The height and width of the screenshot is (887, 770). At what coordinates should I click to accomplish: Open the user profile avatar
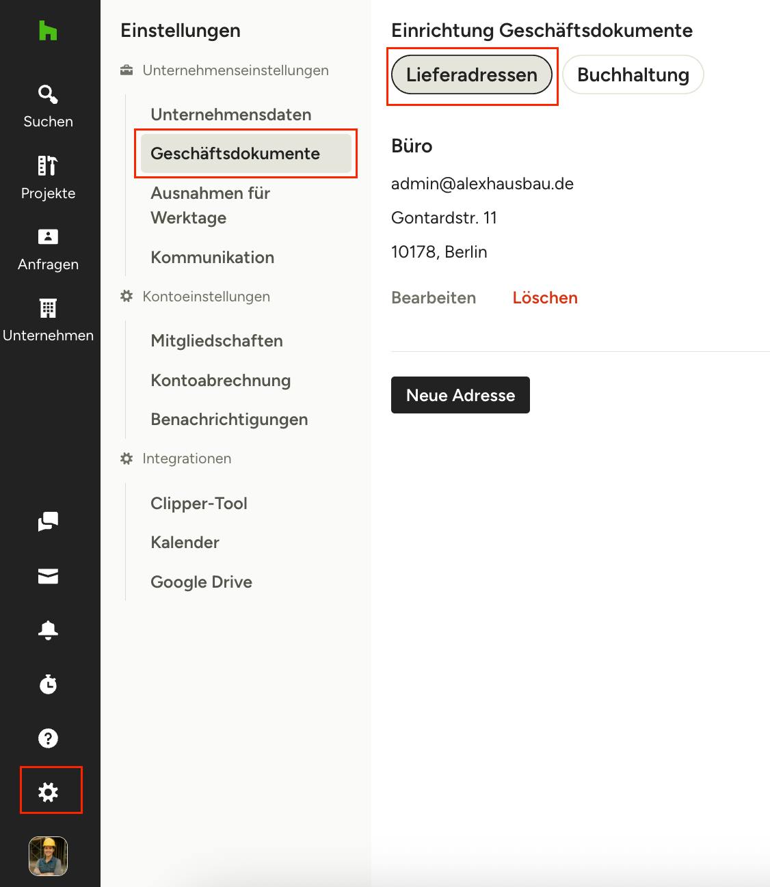tap(48, 856)
